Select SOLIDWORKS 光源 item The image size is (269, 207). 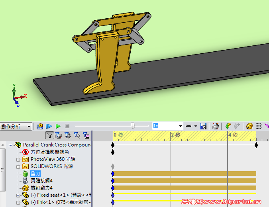[52, 166]
